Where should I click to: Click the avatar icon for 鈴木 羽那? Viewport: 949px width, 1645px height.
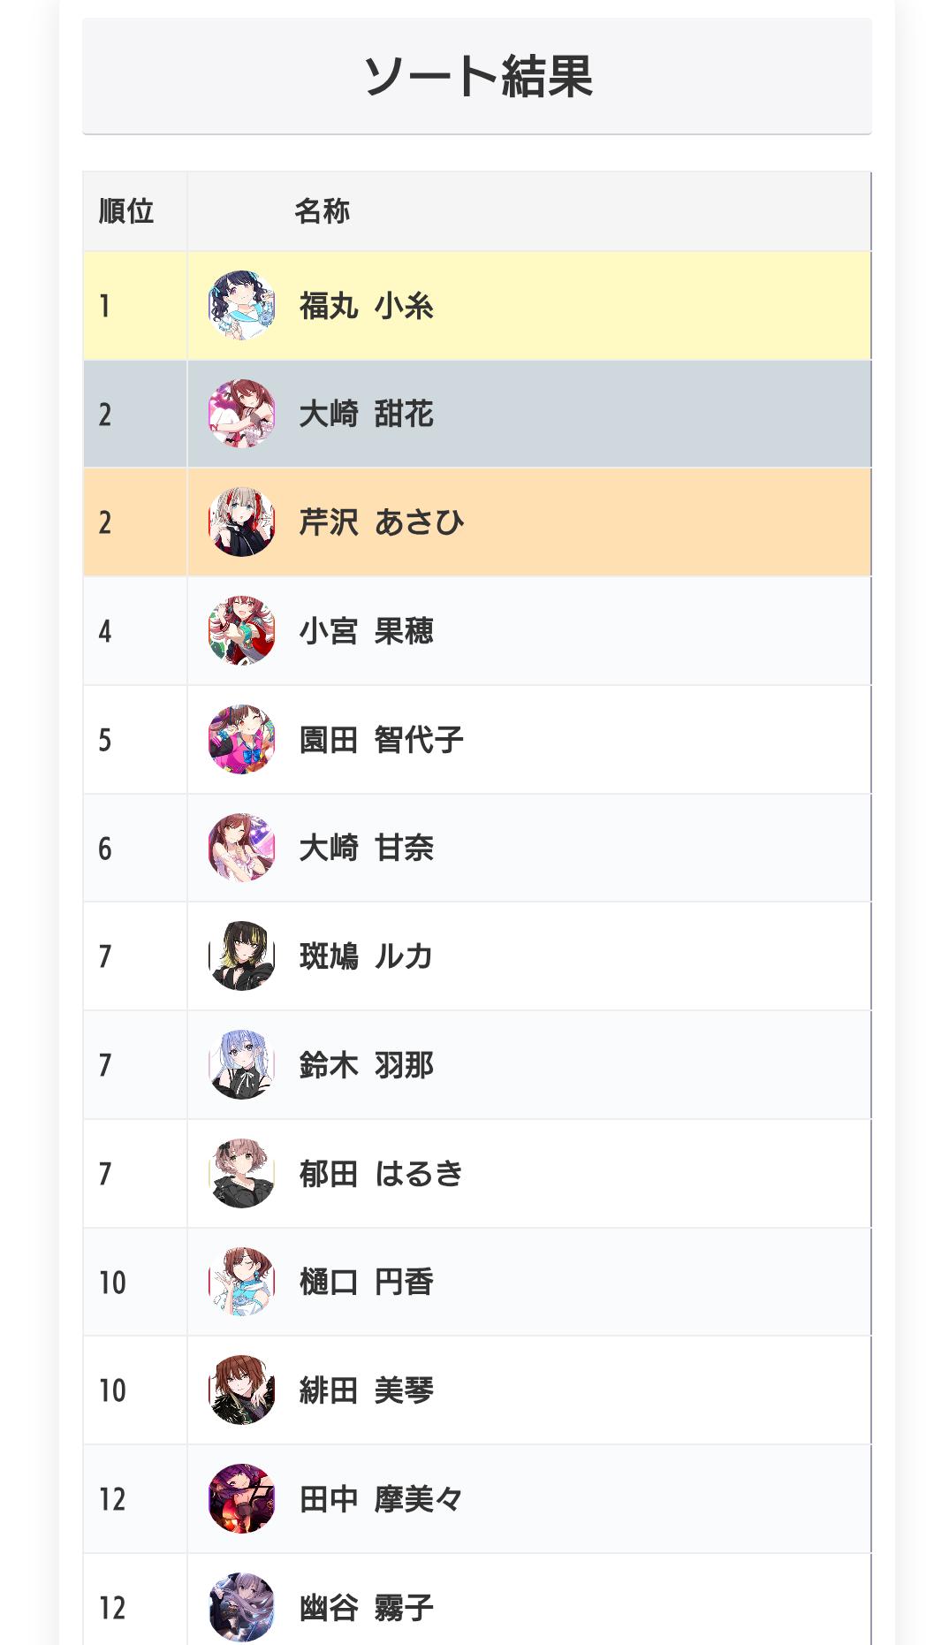point(241,1065)
